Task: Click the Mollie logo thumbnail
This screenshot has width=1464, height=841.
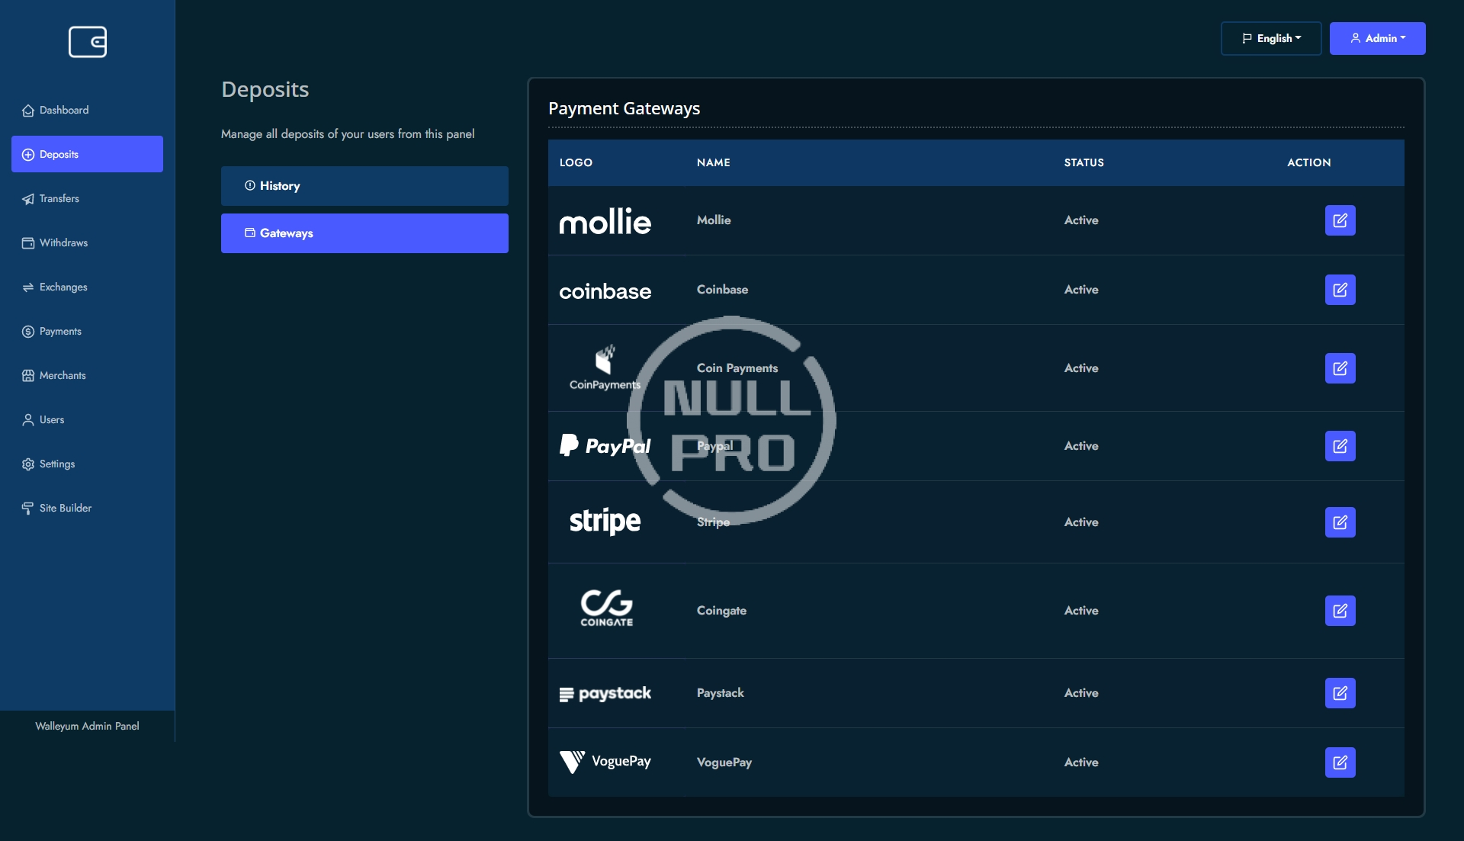Action: point(605,221)
